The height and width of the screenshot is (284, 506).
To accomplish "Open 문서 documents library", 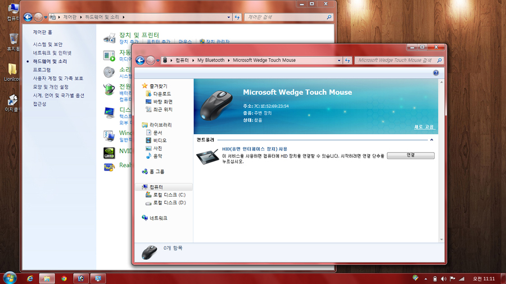I will coord(157,132).
